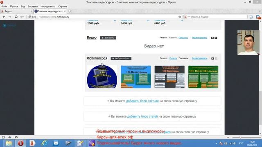This screenshot has width=262, height=147.
Task: Open the blue round 130 видеоуроков thumbnail
Action: point(102,77)
